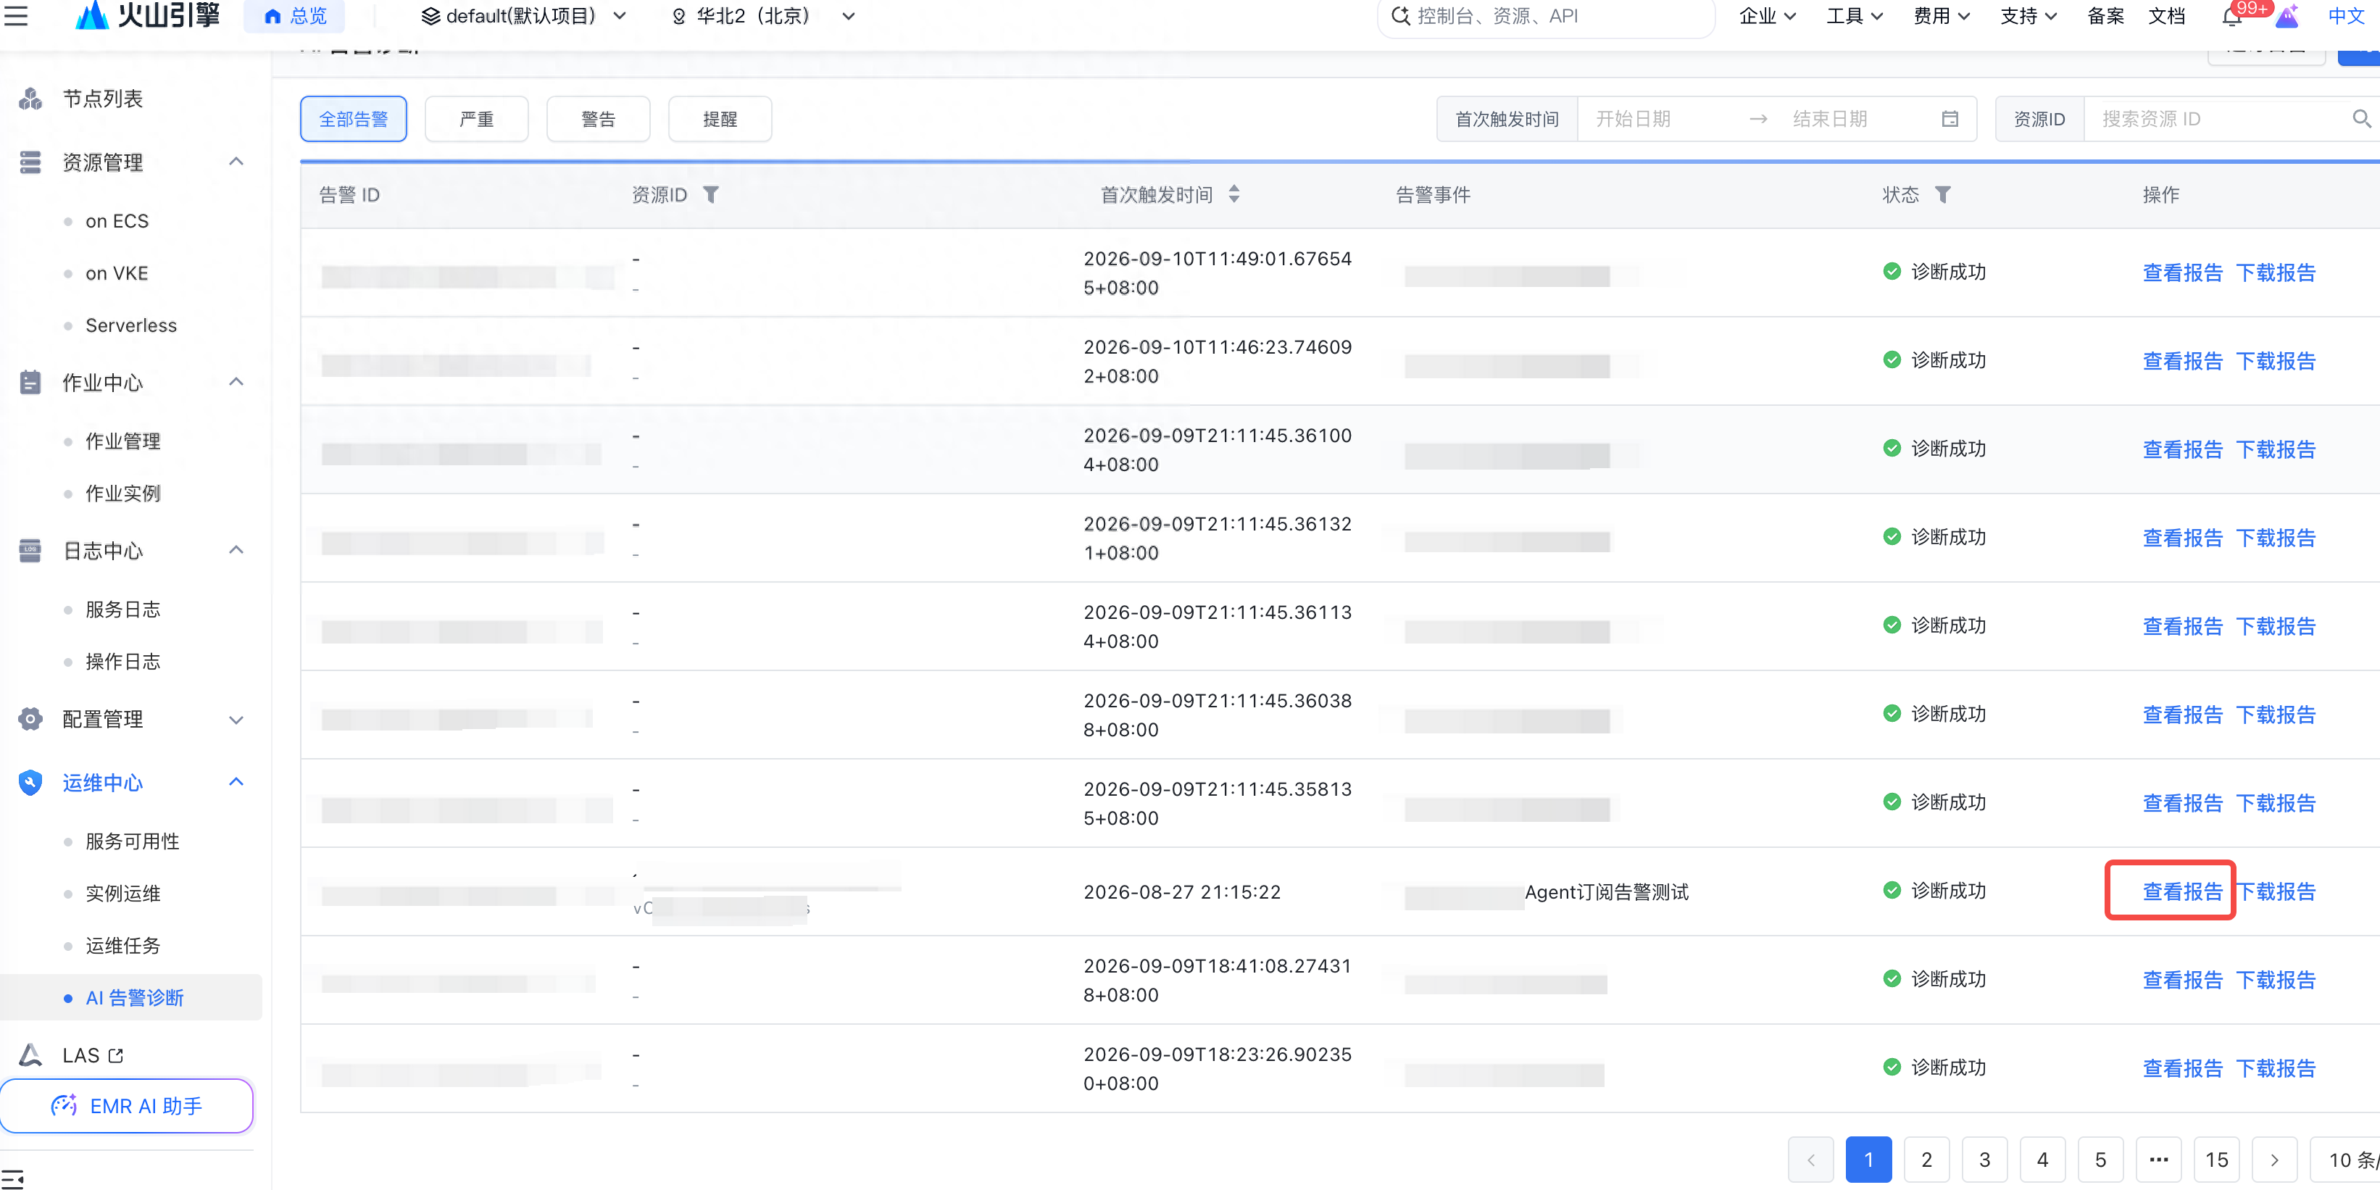Collapse the 资源管理 section
The image size is (2380, 1190).
pyautogui.click(x=236, y=162)
